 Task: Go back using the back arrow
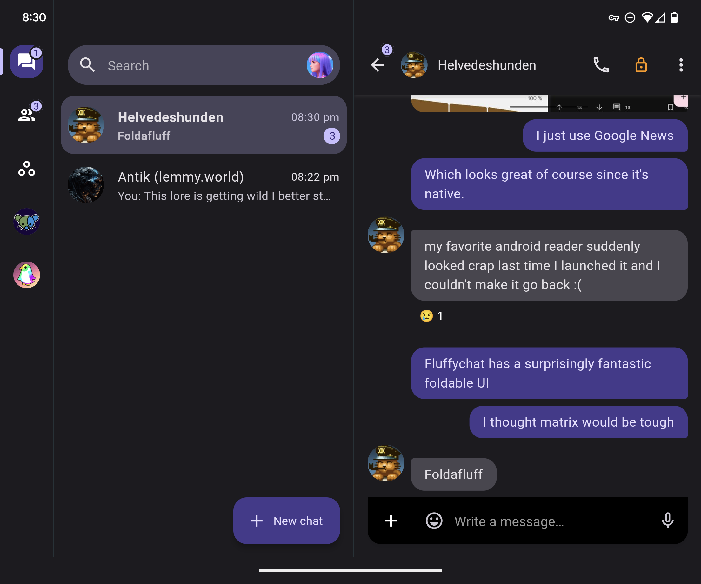click(x=377, y=65)
